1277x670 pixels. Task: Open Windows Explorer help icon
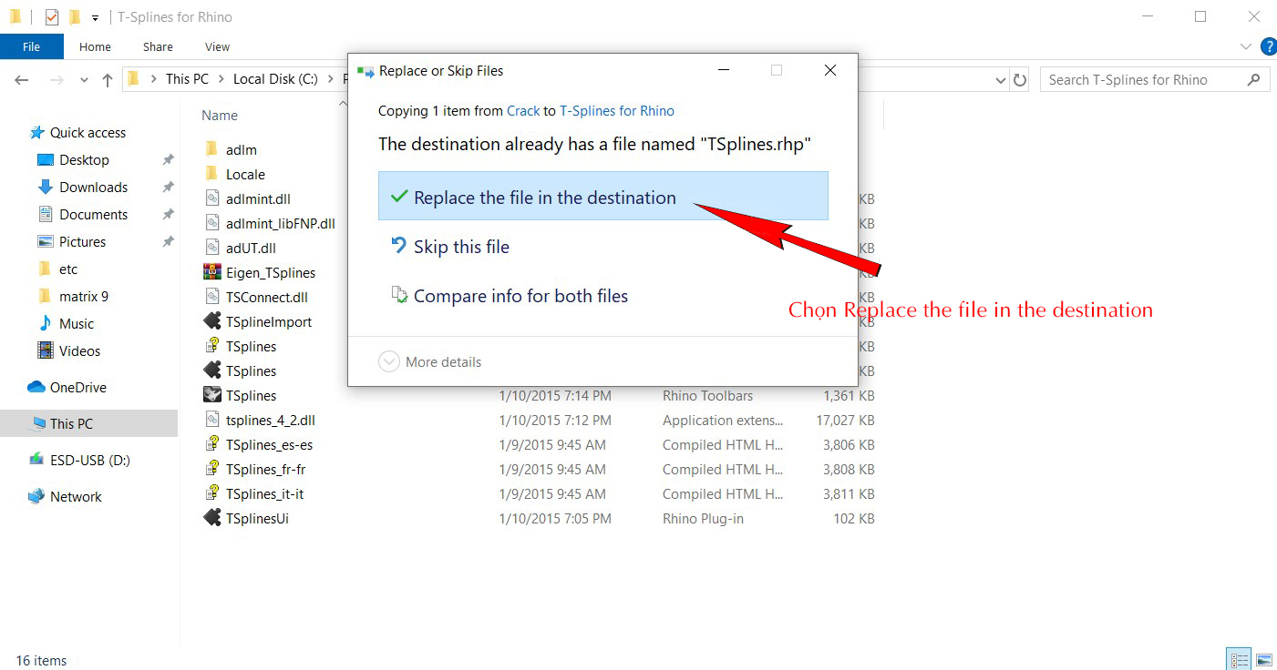1268,46
